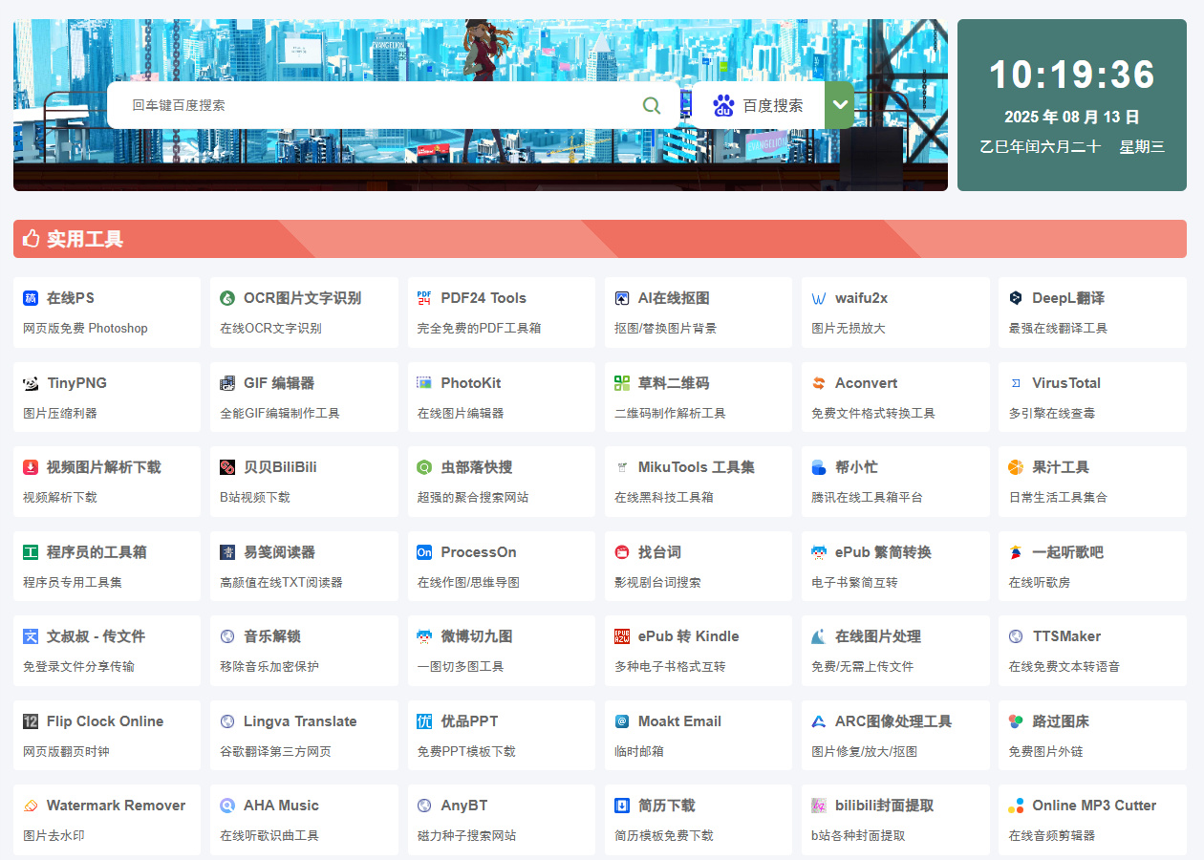Open the Moakt Email link
Image resolution: width=1204 pixels, height=860 pixels.
click(679, 721)
